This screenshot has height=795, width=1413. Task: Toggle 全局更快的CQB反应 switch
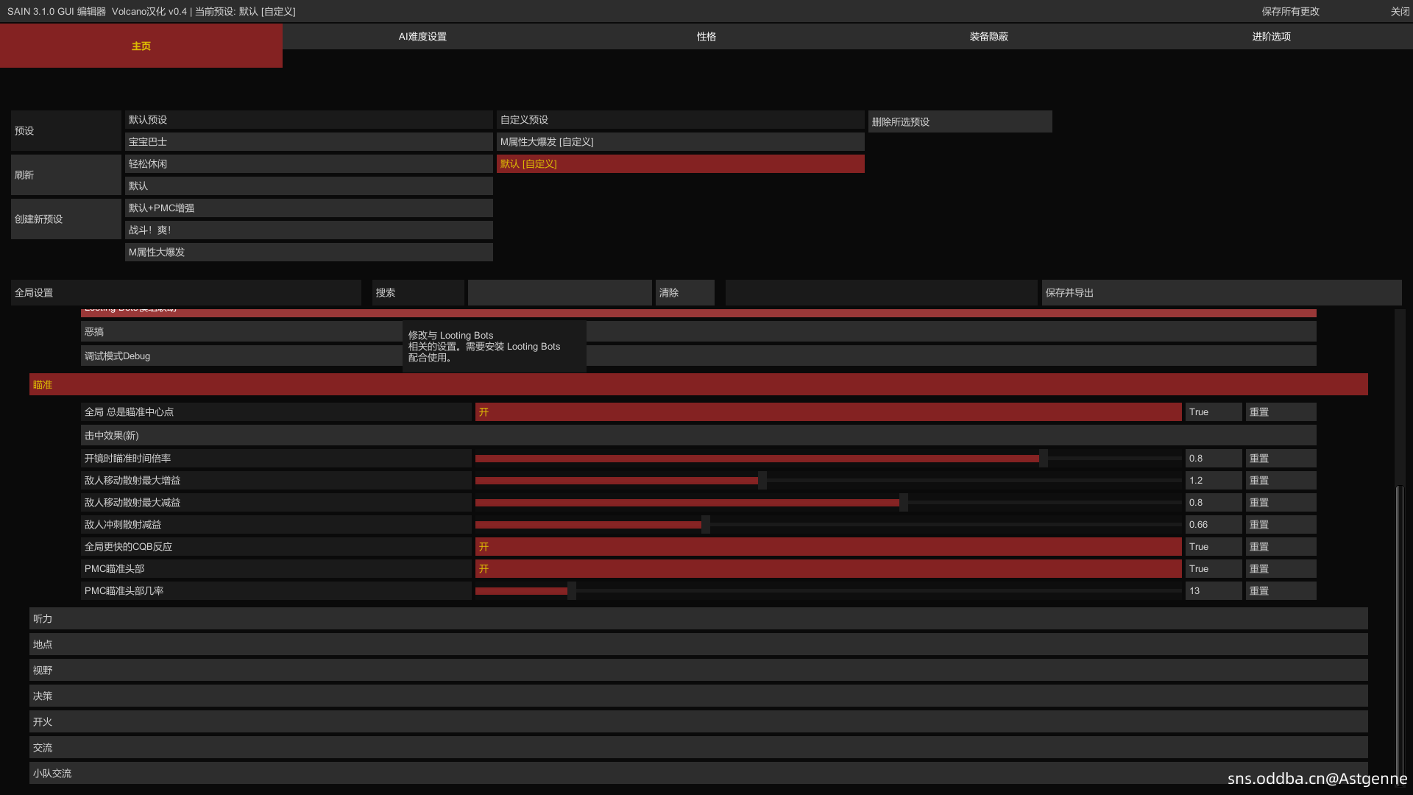(x=828, y=547)
